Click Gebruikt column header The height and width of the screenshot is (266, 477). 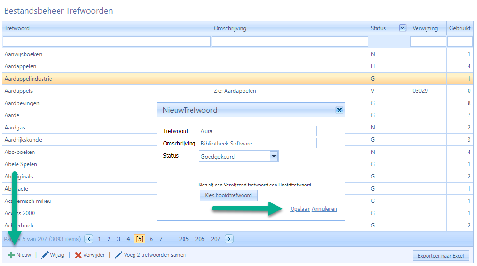click(x=460, y=28)
